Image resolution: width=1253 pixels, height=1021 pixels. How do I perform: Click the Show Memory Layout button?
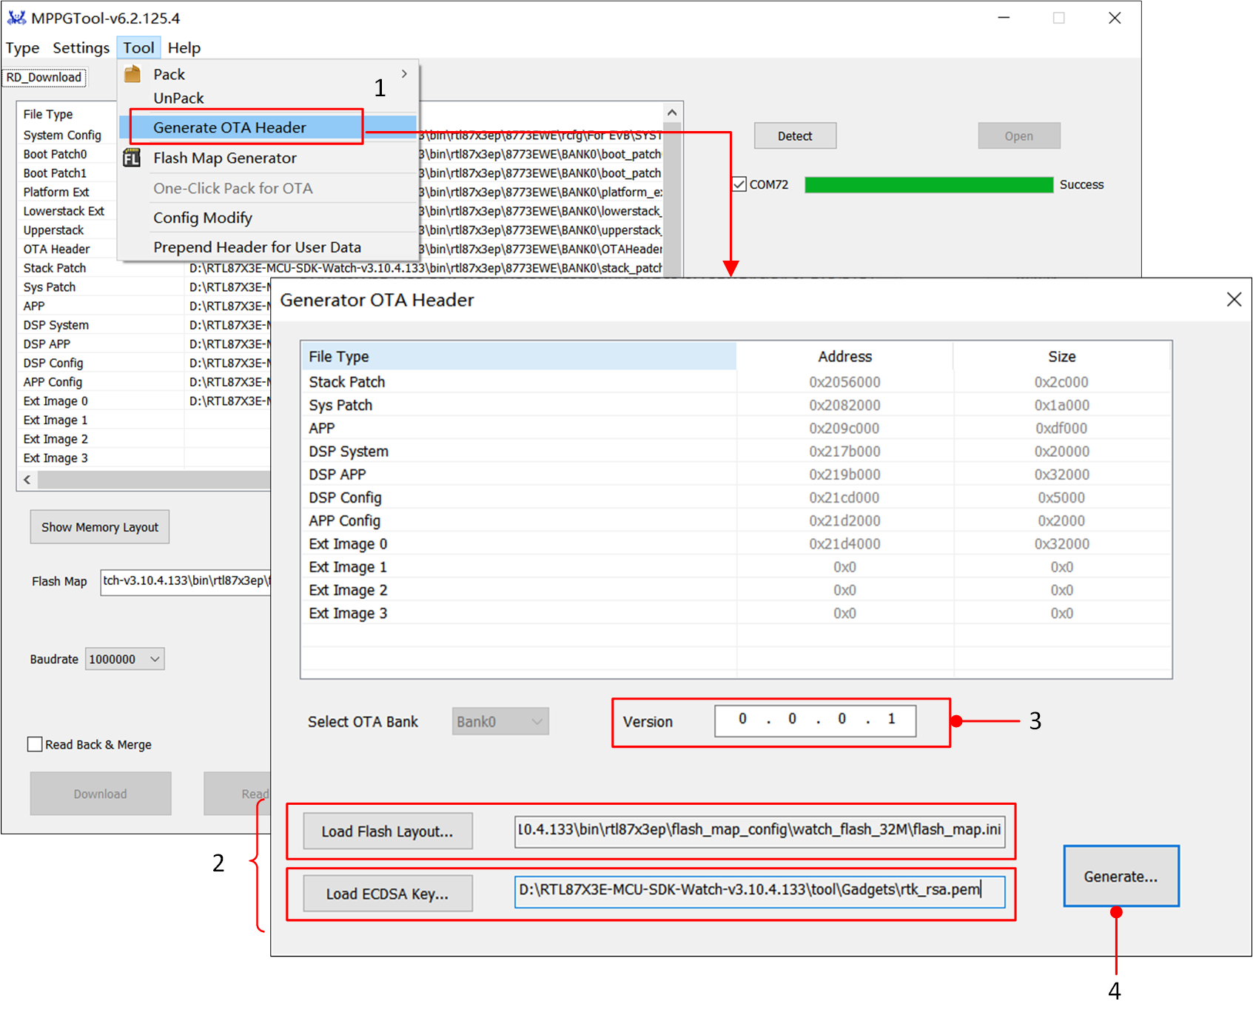(100, 527)
